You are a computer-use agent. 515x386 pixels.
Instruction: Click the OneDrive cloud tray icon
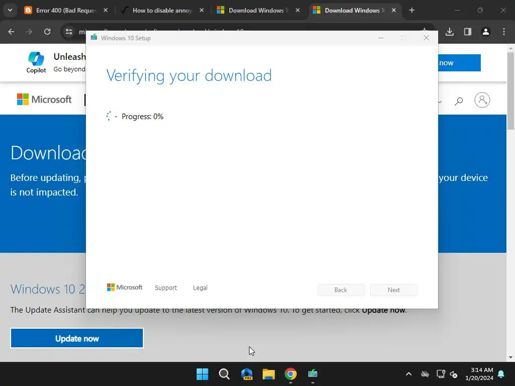[425, 374]
